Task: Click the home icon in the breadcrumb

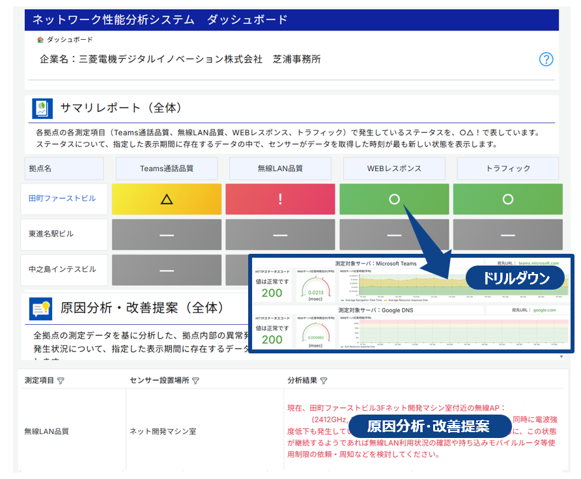Action: [40, 40]
